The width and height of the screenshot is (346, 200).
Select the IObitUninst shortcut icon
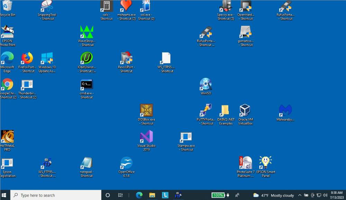87,62
